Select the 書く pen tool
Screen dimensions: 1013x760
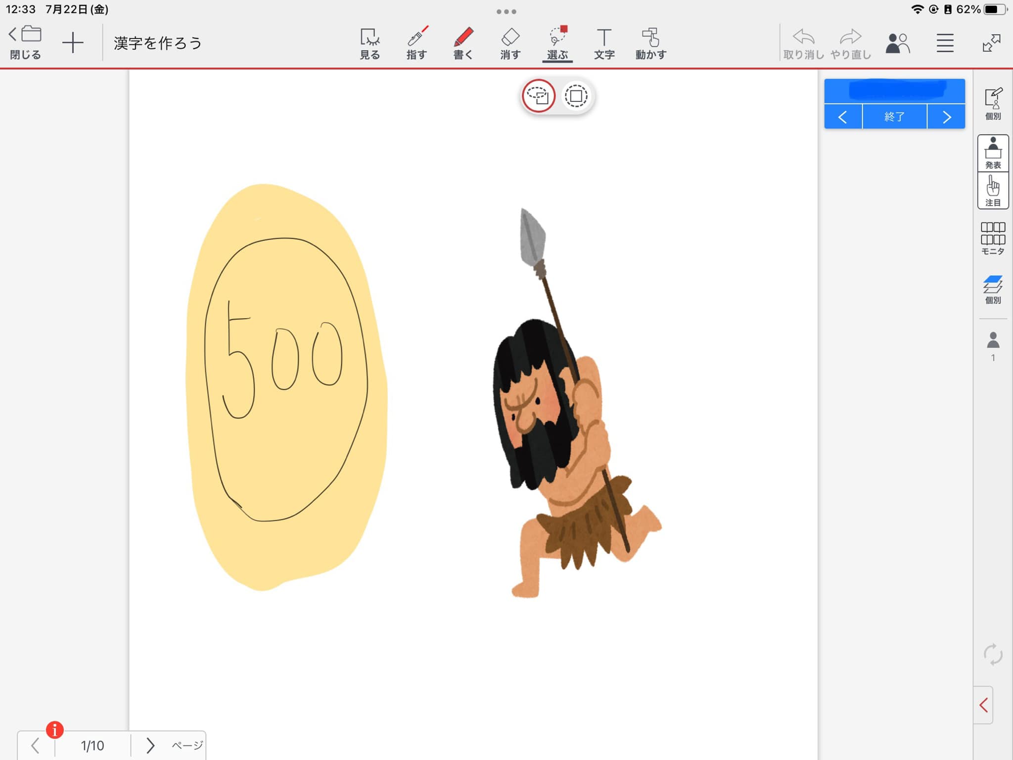[463, 44]
